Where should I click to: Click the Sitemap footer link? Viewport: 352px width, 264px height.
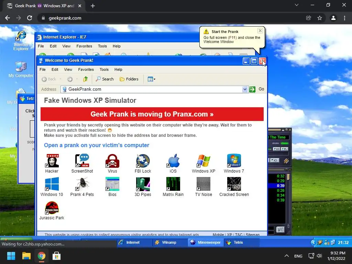253,234
